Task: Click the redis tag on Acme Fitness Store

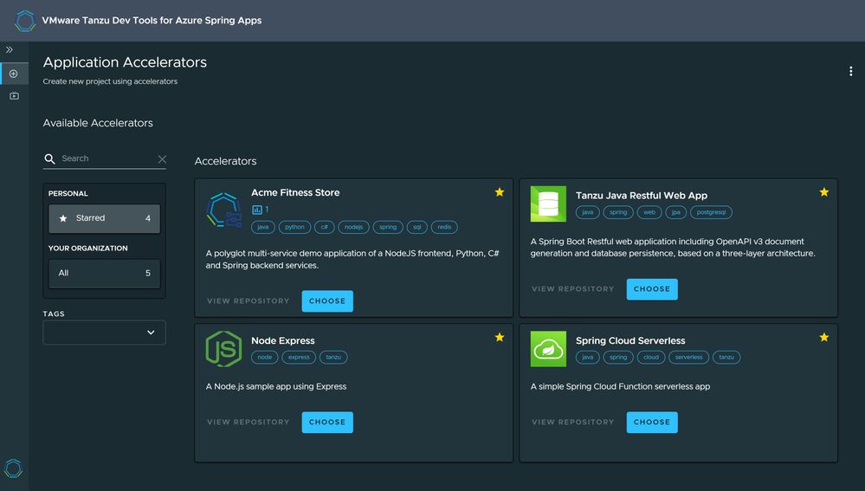Action: (x=444, y=227)
